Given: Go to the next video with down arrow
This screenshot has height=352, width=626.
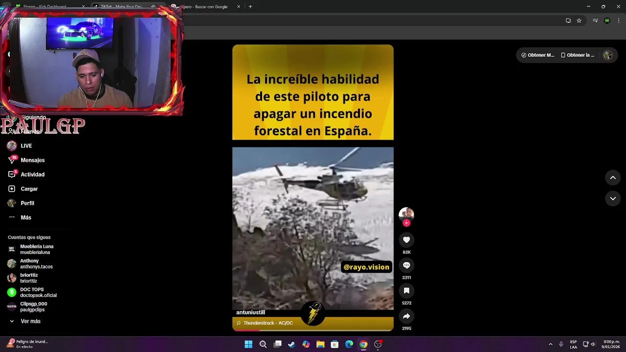Looking at the screenshot, I should click(x=613, y=198).
